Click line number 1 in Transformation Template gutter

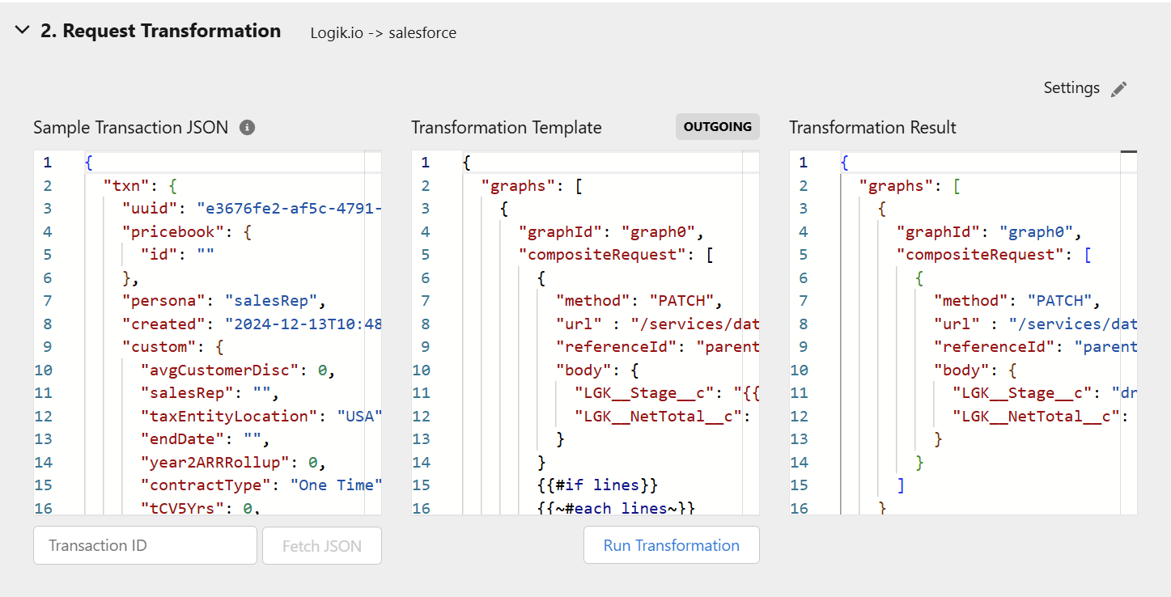tap(426, 163)
